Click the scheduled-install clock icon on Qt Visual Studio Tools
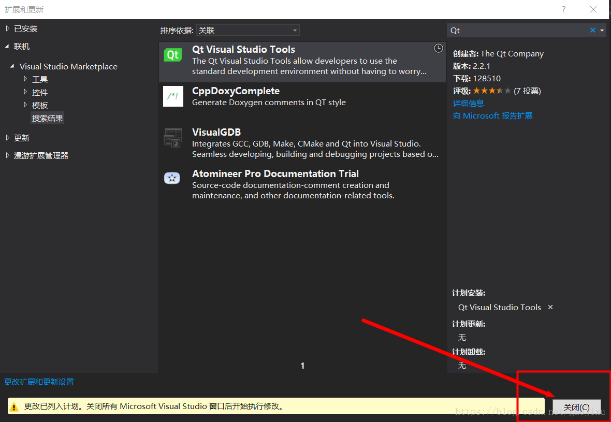Image resolution: width=611 pixels, height=422 pixels. 439,48
